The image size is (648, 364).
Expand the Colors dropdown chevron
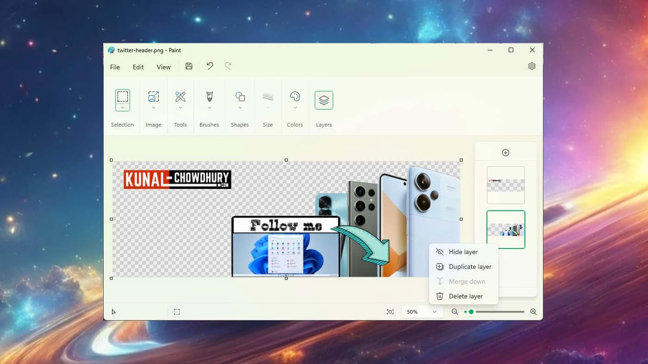coord(295,108)
